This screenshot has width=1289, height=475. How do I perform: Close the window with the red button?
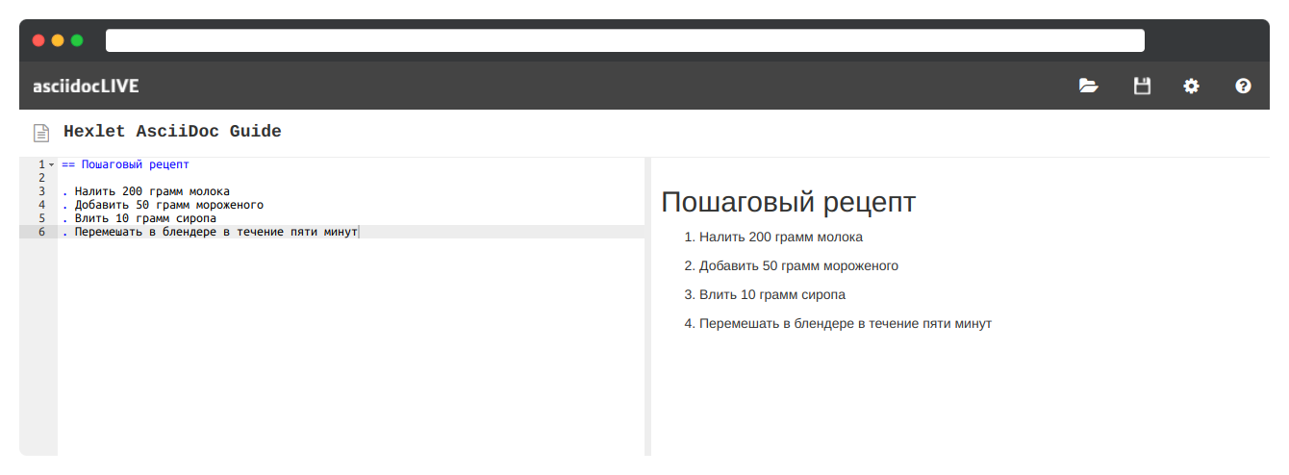pos(38,40)
